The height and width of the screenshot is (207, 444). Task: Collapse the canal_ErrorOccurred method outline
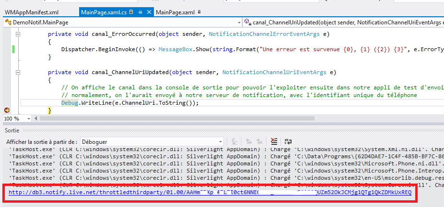pyautogui.click(x=18, y=34)
